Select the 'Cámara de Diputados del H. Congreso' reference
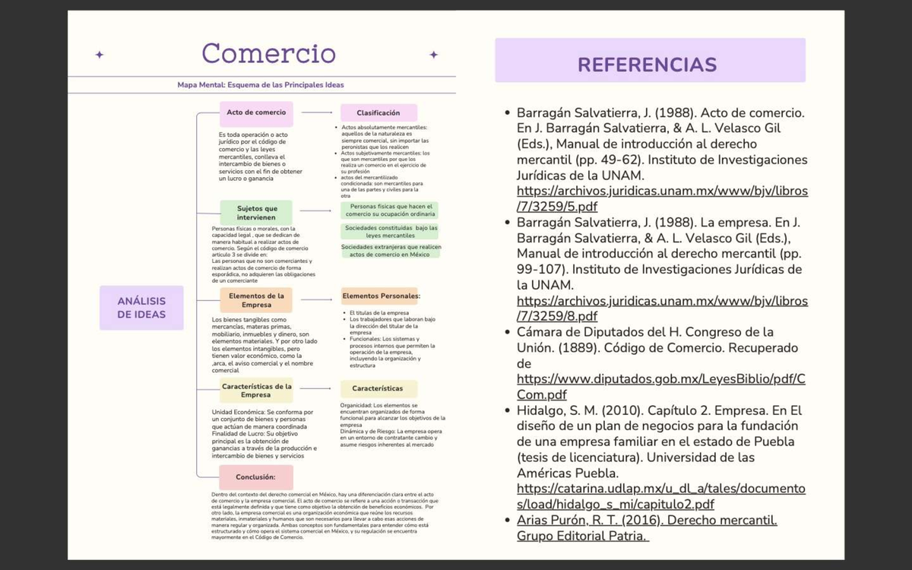The width and height of the screenshot is (912, 570). (x=657, y=347)
